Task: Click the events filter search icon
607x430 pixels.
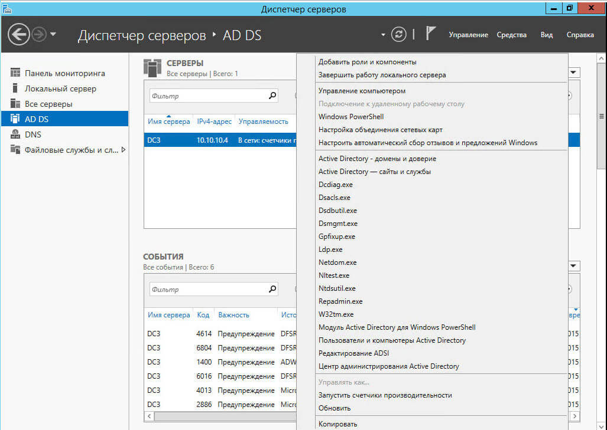Action: 272,289
